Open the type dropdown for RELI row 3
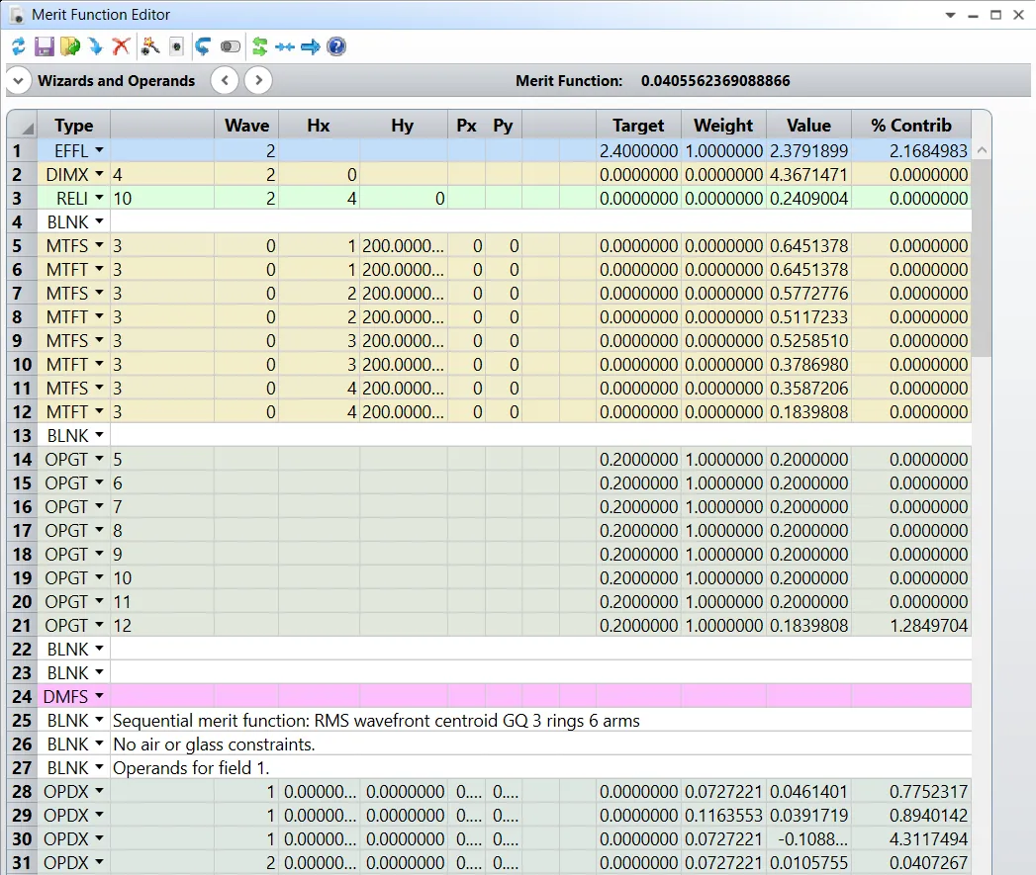This screenshot has height=875, width=1036. 99,198
